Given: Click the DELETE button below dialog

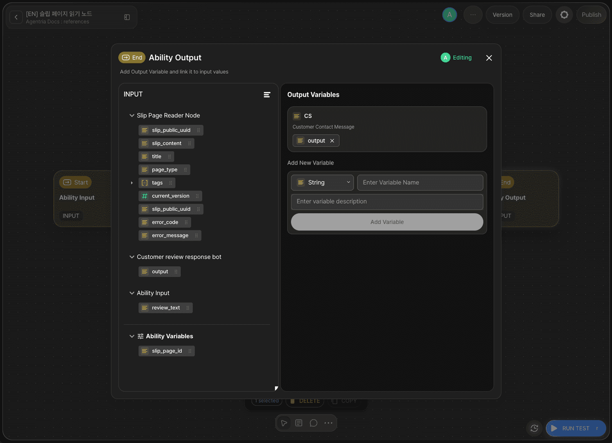Looking at the screenshot, I should [x=305, y=401].
